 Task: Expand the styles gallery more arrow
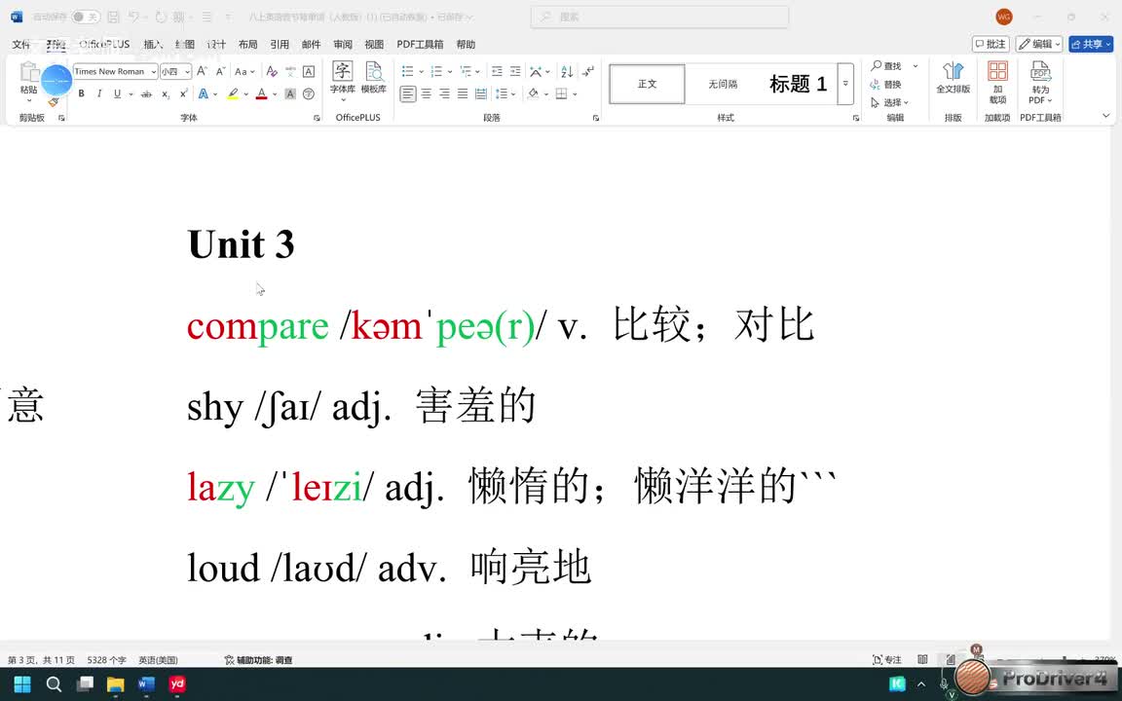(x=845, y=84)
